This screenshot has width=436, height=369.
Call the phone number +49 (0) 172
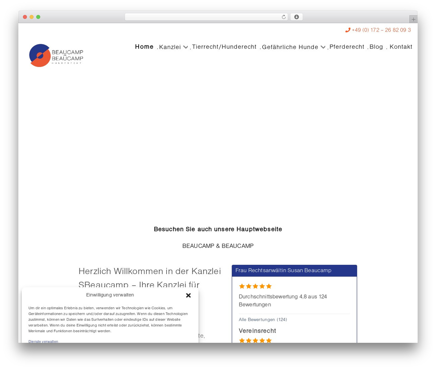click(381, 30)
